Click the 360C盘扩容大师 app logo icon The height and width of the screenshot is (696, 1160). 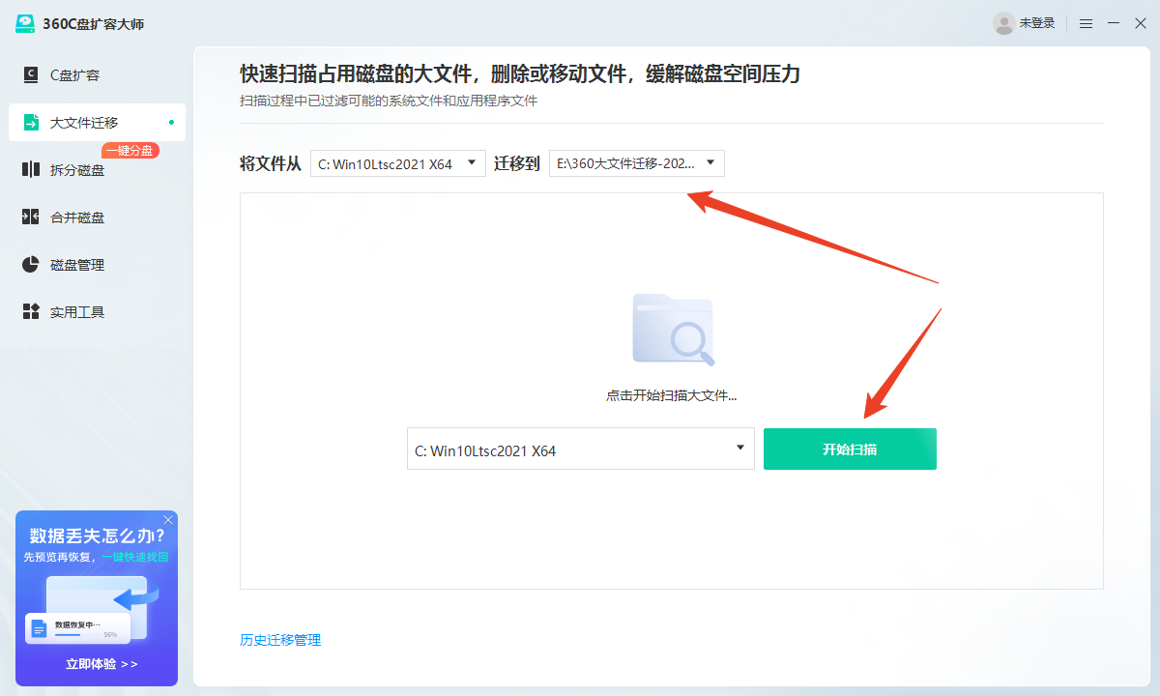(27, 21)
